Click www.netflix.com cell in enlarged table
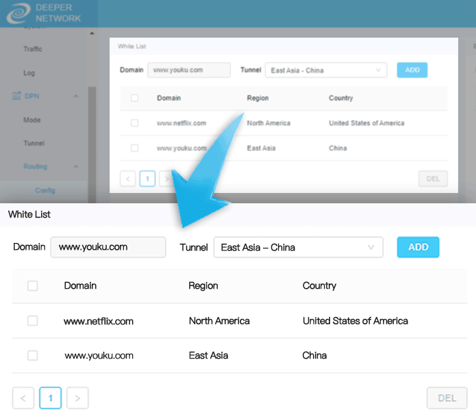 point(99,321)
